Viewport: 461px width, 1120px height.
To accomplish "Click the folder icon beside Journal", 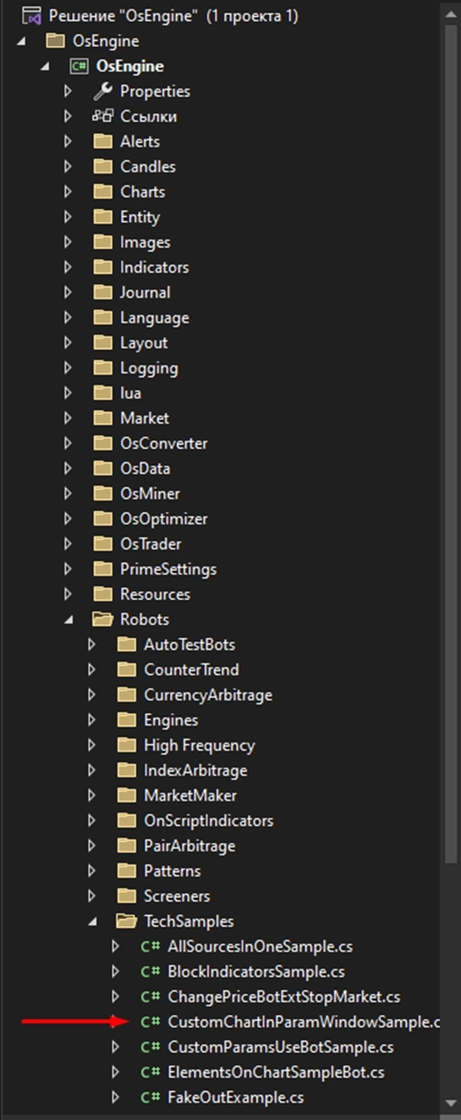I will tap(102, 292).
